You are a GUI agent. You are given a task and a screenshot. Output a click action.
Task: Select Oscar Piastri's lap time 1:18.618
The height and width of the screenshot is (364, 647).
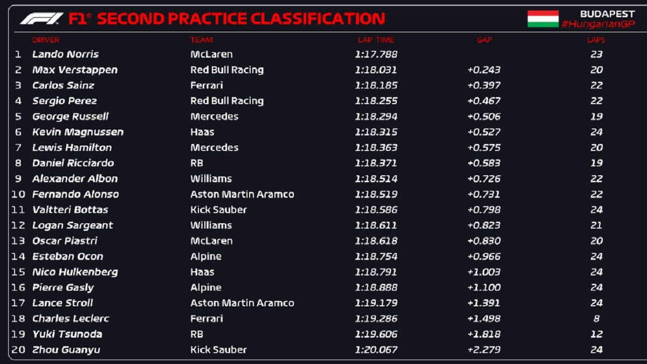376,241
